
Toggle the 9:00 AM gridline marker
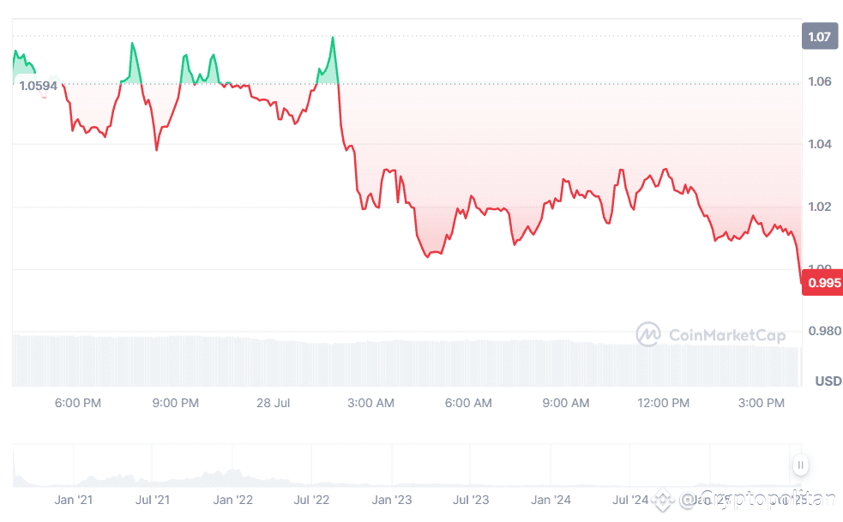pos(565,403)
